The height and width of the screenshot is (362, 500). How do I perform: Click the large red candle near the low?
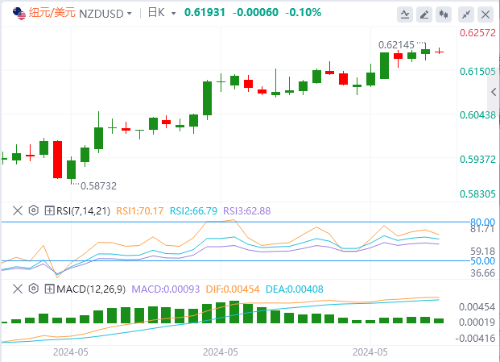tap(57, 160)
